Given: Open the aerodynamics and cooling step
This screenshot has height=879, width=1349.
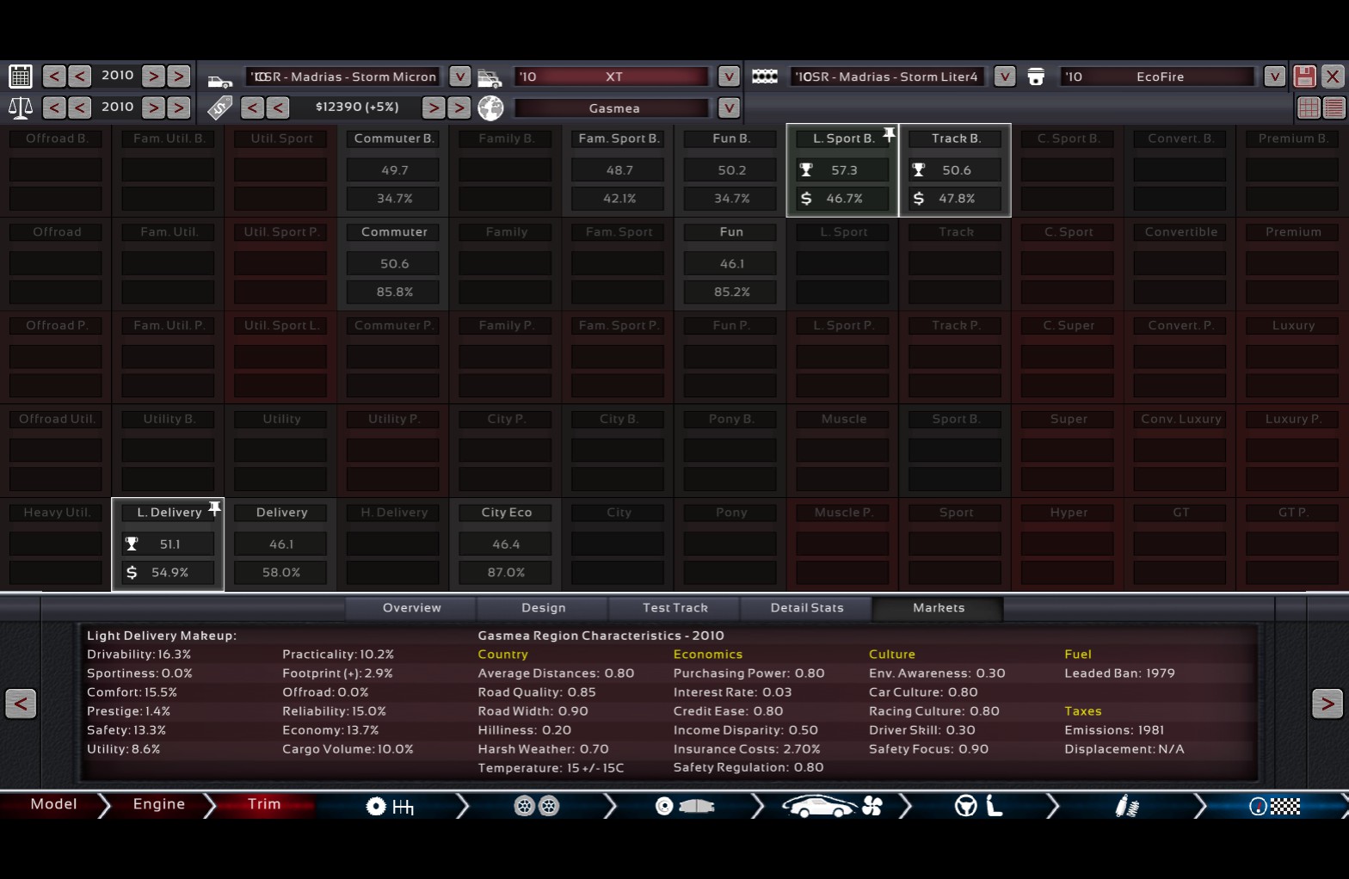Looking at the screenshot, I should (832, 806).
